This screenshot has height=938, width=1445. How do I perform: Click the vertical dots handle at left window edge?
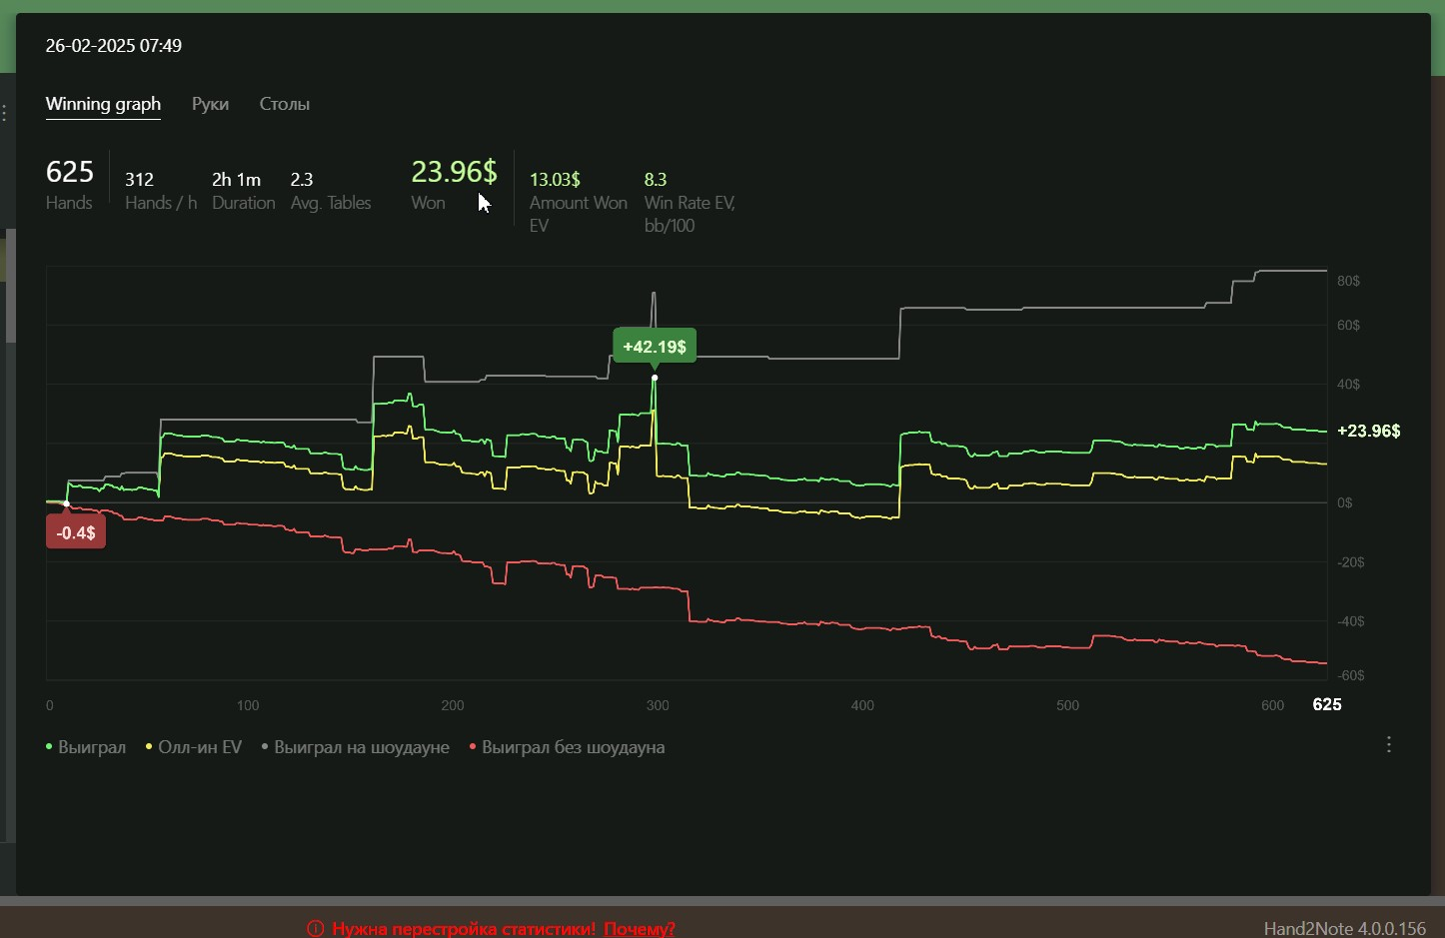[4, 113]
